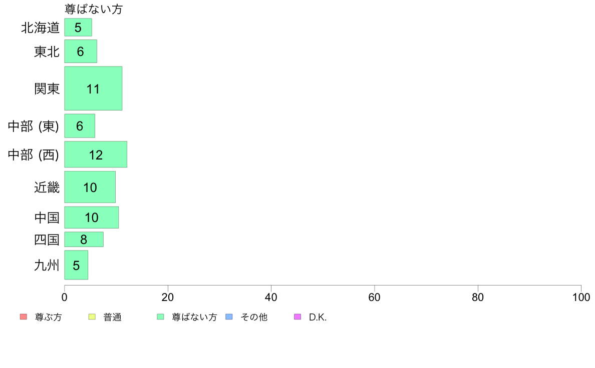
Task: Select the 中部 (西) bar showing 12
Action: 96,154
